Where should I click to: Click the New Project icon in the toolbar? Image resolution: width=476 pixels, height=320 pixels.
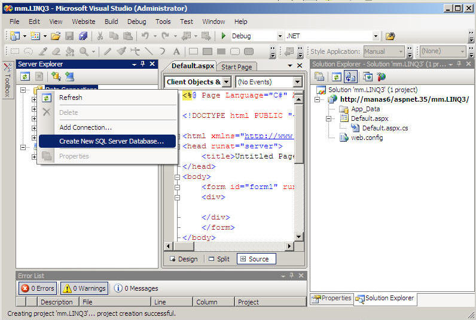[14, 36]
